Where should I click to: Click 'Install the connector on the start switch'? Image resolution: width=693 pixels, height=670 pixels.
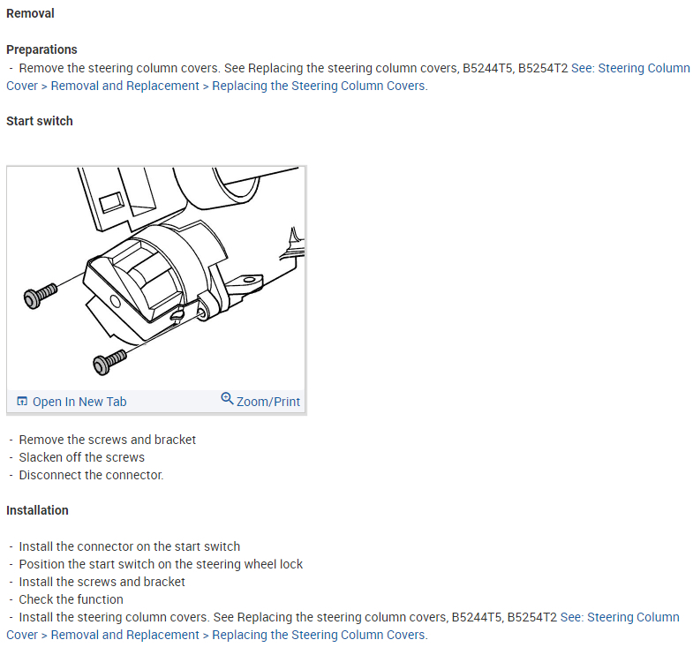tap(129, 546)
